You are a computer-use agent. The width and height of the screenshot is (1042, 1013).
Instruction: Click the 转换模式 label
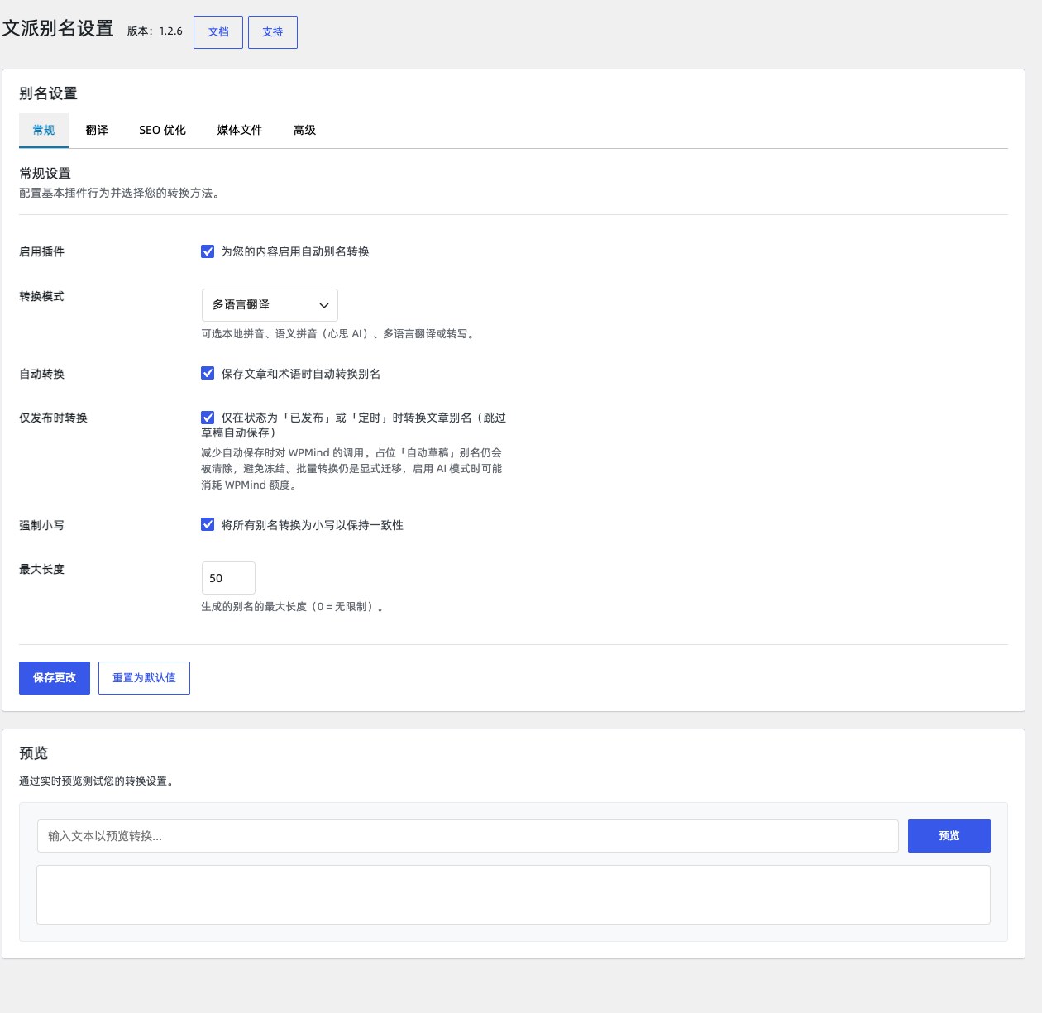click(x=41, y=296)
